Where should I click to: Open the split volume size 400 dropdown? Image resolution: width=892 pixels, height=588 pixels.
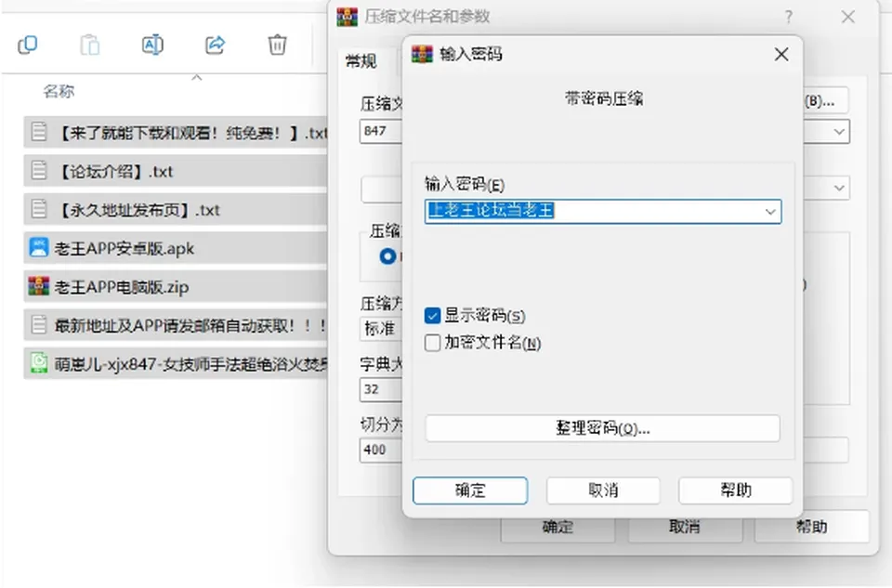pyautogui.click(x=380, y=450)
